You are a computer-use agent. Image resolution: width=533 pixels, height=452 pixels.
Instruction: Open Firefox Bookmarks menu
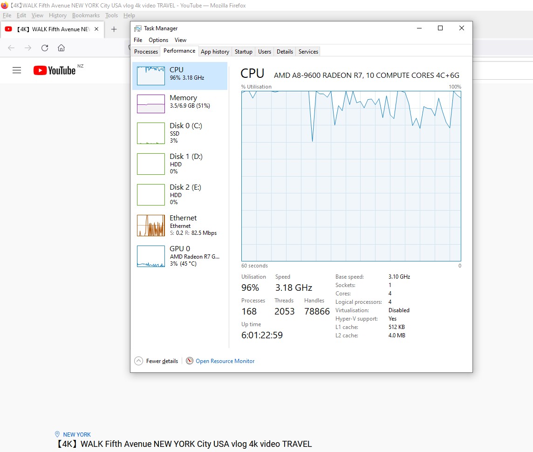click(x=86, y=15)
